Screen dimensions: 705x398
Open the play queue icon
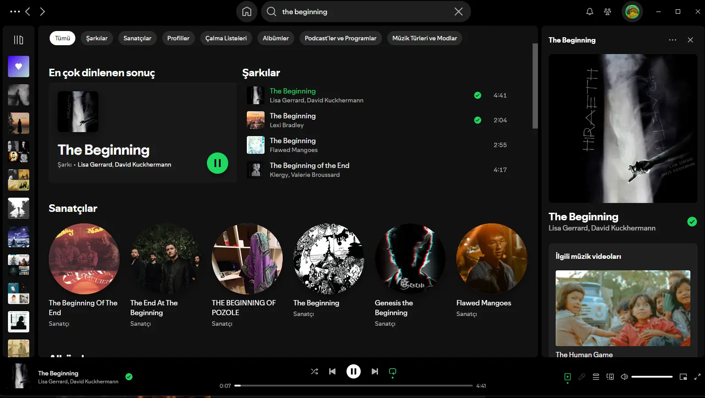point(596,377)
